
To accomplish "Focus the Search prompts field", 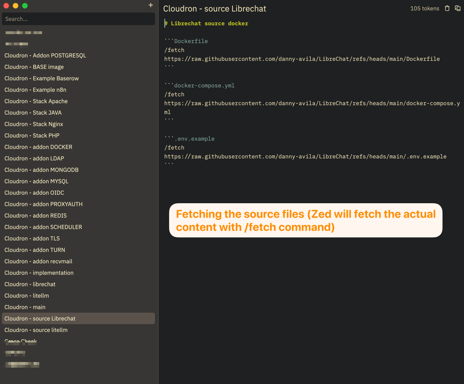I will point(79,19).
